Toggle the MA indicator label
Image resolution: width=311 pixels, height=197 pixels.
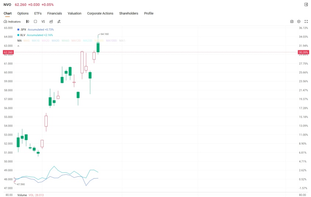coord(20,41)
